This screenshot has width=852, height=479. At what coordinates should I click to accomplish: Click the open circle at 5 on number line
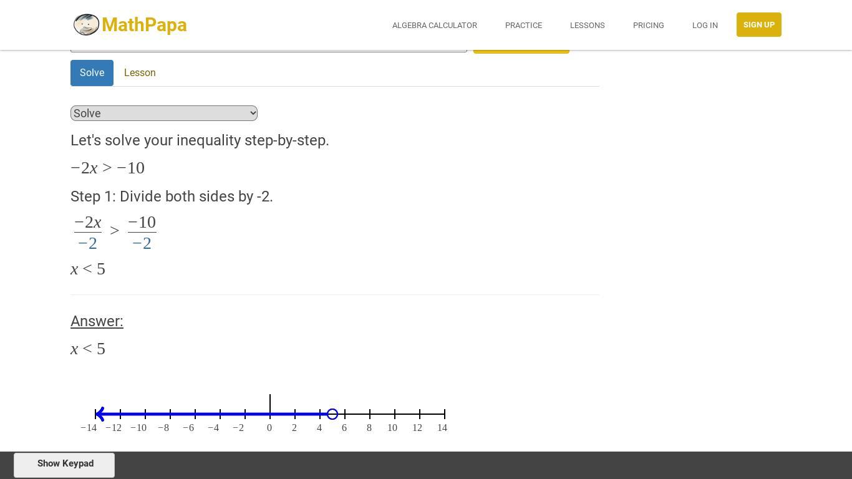coord(332,414)
